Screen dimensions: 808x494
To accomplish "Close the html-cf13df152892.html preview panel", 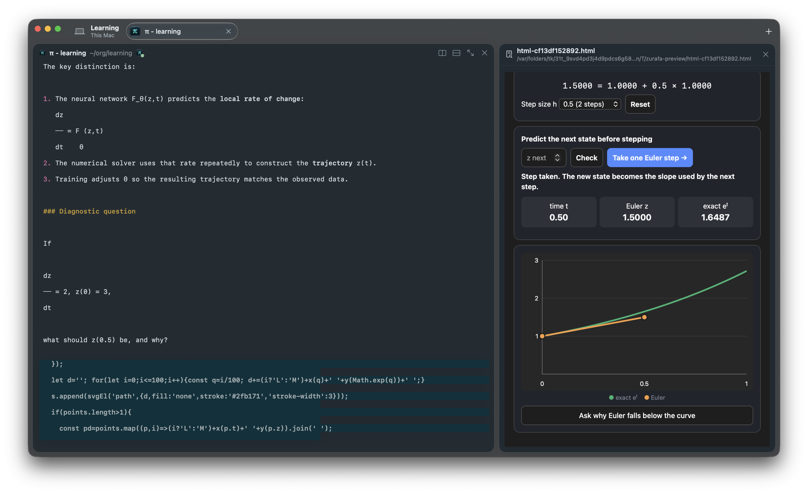I will (x=766, y=54).
